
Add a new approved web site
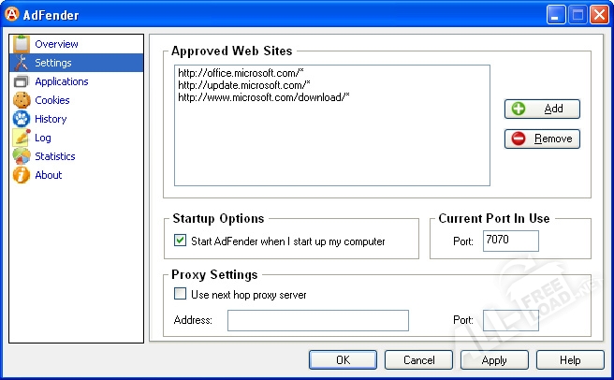coord(542,109)
